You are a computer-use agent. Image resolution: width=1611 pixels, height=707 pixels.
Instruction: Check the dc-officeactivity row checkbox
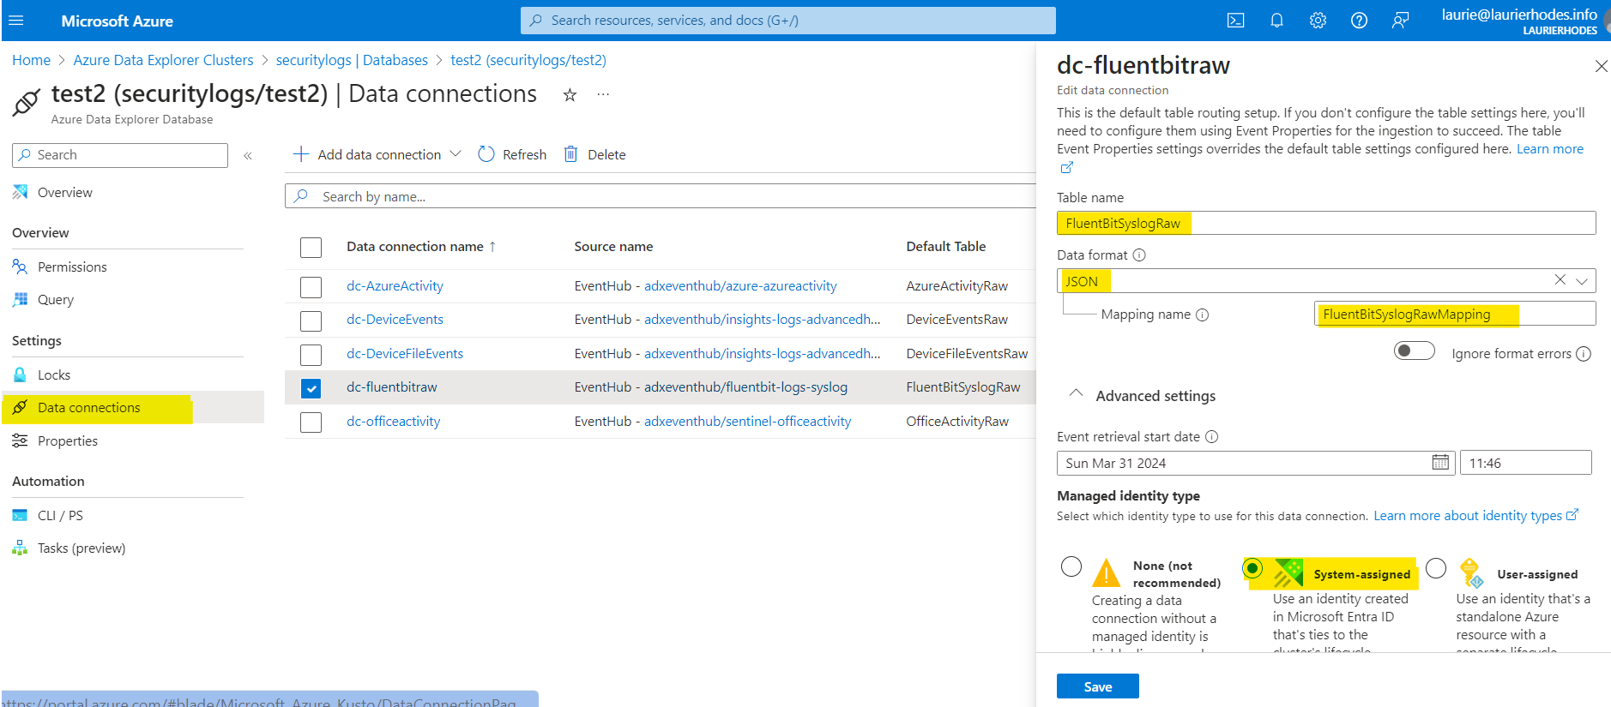coord(311,422)
